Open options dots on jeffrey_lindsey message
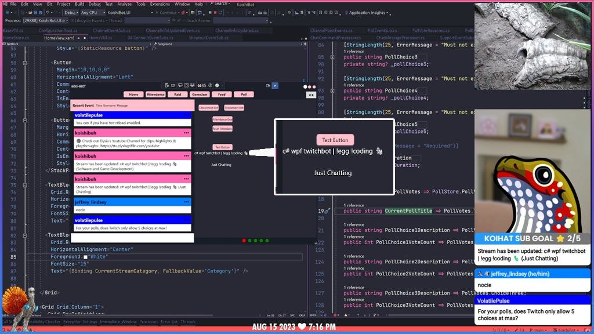The image size is (594, 334). coord(186,202)
